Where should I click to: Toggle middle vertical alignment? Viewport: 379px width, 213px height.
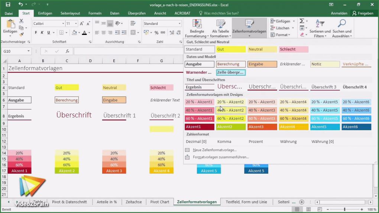(103, 23)
